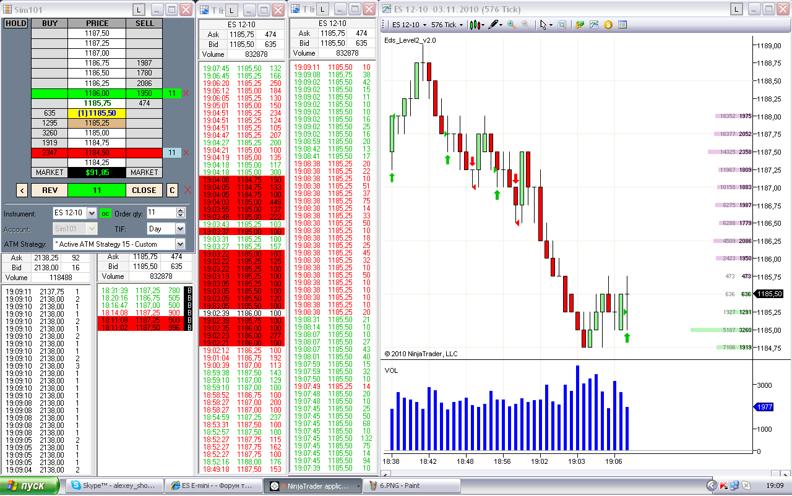792x496 pixels.
Task: Toggle the L link button in chart title bar
Action: pos(736,9)
